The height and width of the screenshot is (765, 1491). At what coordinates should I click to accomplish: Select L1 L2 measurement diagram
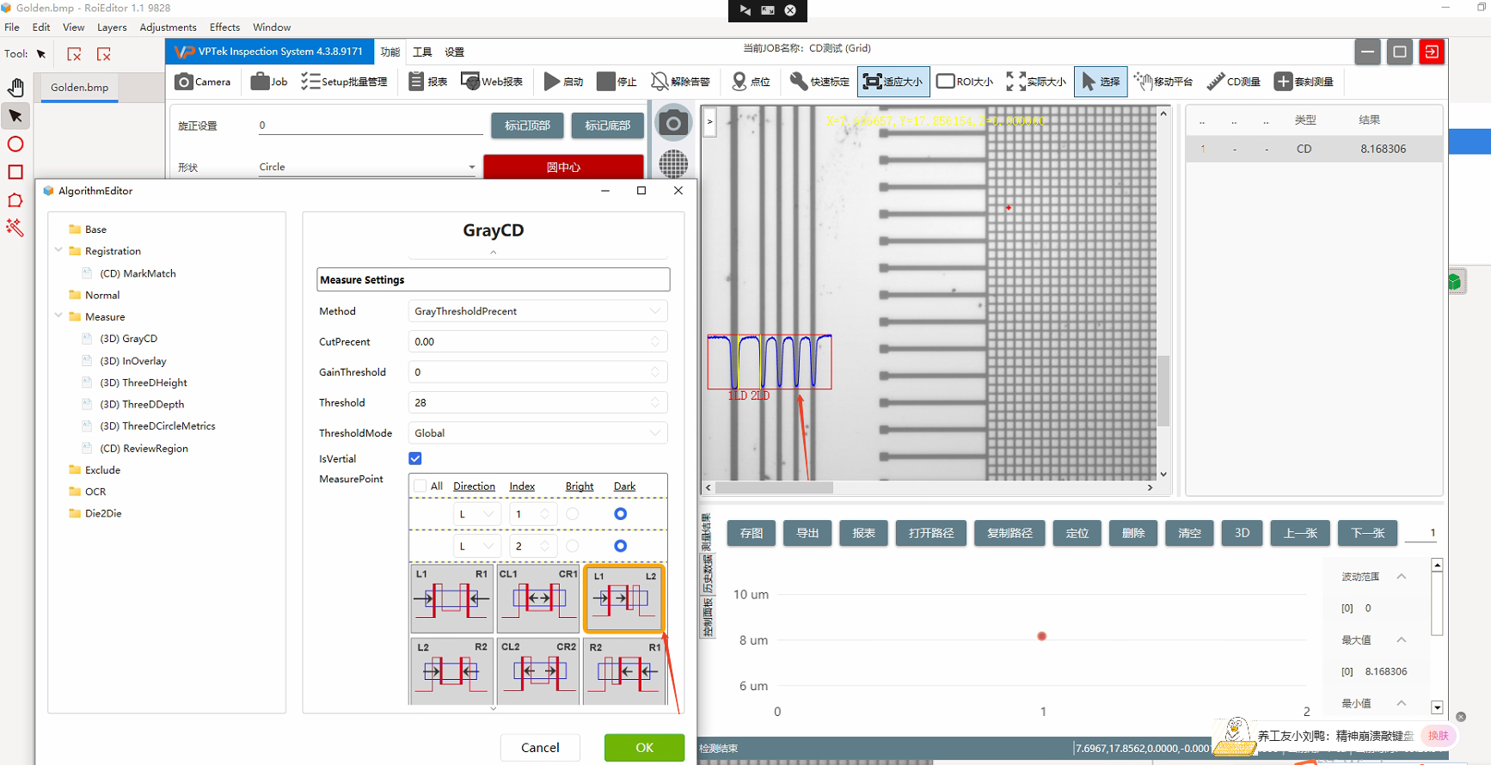pyautogui.click(x=624, y=598)
